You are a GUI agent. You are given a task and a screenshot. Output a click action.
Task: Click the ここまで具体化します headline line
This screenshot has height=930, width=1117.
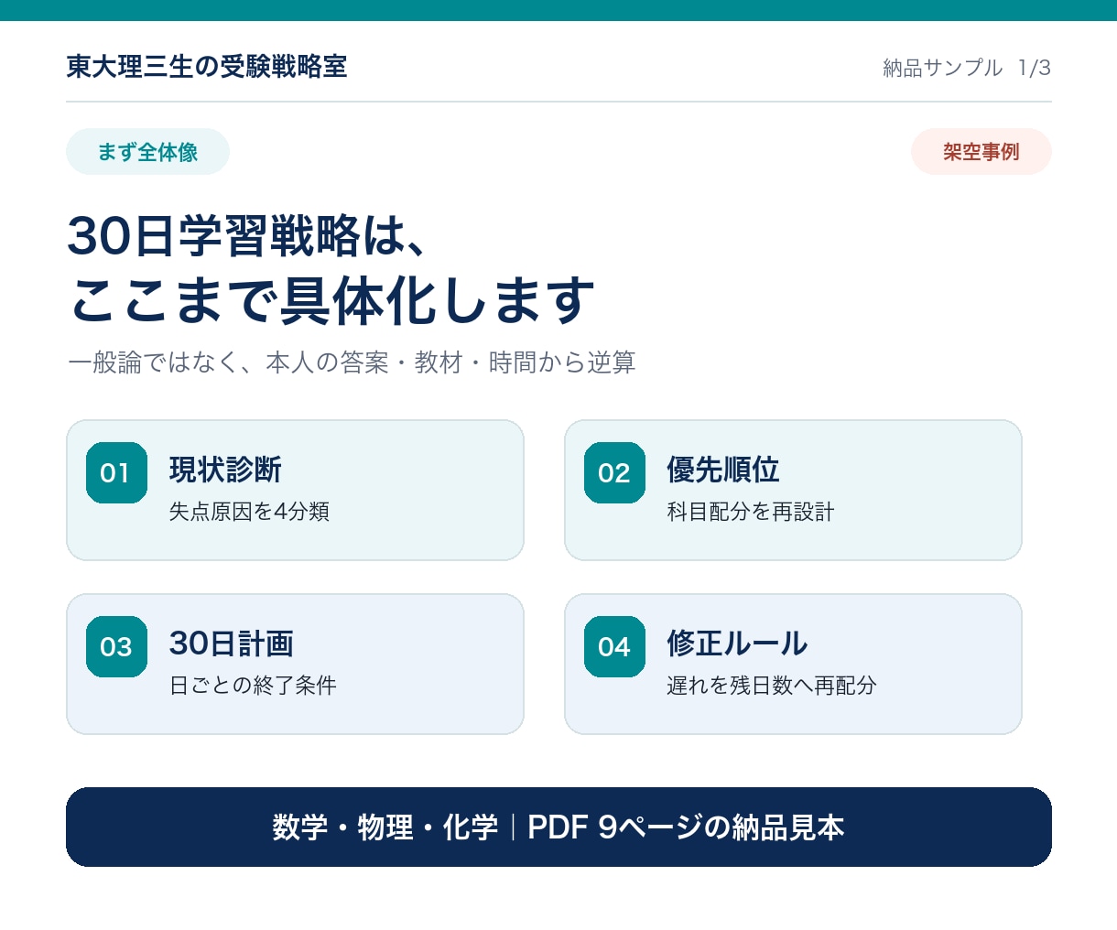coord(331,300)
